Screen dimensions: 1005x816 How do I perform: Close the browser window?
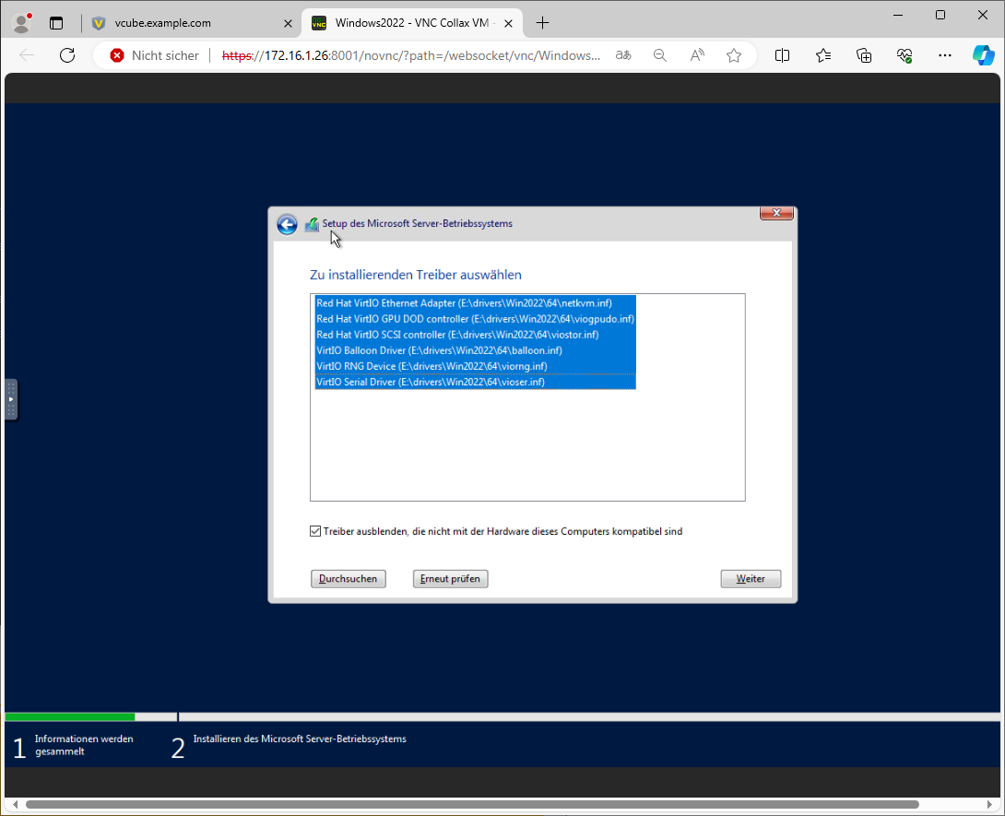pyautogui.click(x=983, y=15)
